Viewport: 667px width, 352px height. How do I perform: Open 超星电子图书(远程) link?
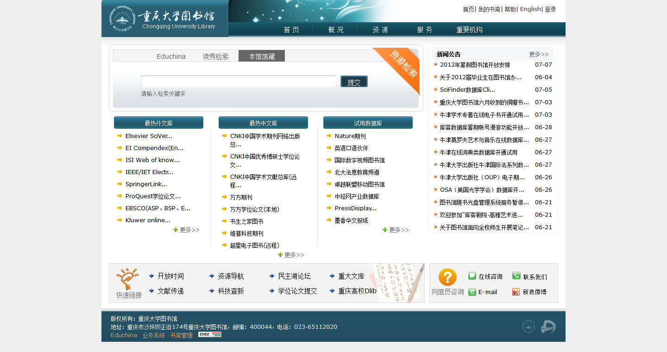click(x=255, y=245)
